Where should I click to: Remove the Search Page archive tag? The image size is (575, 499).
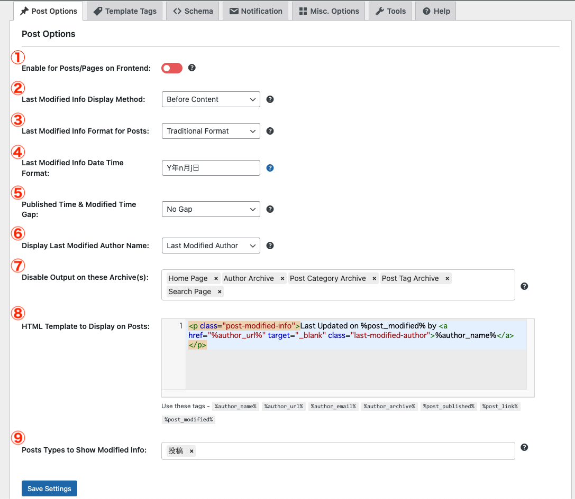(x=219, y=291)
